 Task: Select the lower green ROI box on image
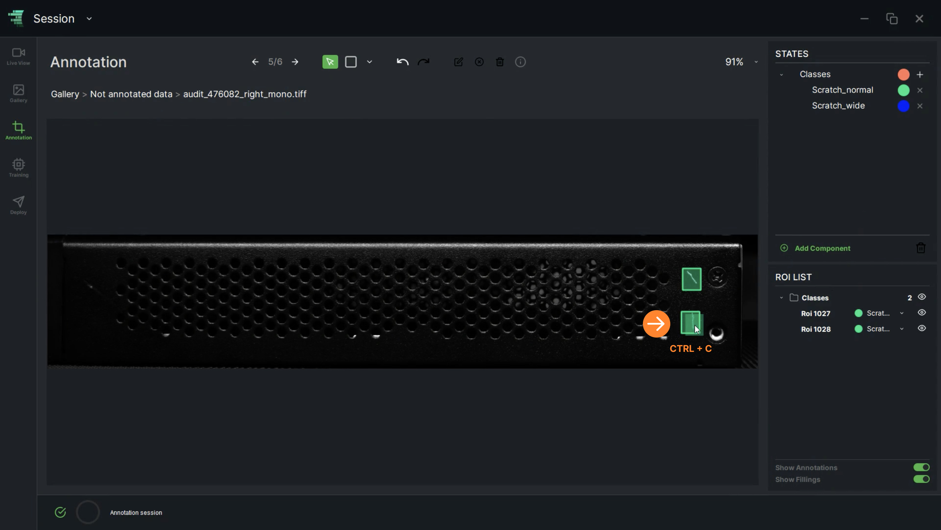tap(691, 322)
